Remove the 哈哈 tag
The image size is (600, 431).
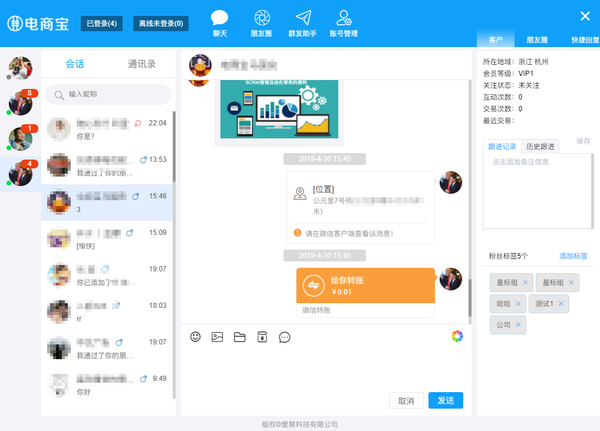(x=518, y=304)
